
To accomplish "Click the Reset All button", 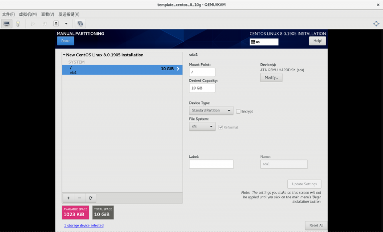I will coord(316,226).
